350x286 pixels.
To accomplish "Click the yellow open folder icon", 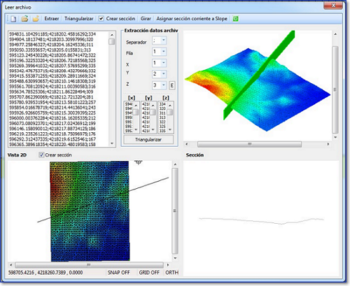I will point(36,19).
